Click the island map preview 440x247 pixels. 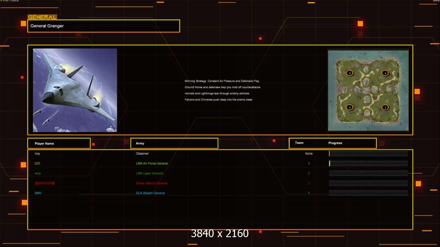pos(368,90)
